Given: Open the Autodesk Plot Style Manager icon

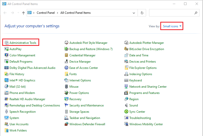Looking at the screenshot, I should (x=66, y=43).
